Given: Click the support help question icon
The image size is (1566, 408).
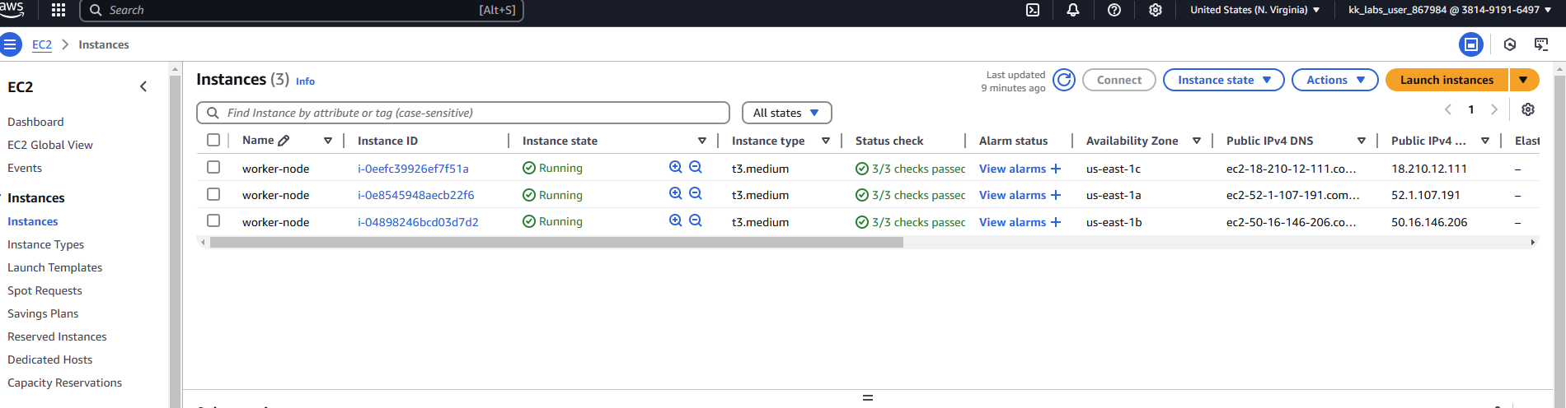Looking at the screenshot, I should click(1114, 10).
